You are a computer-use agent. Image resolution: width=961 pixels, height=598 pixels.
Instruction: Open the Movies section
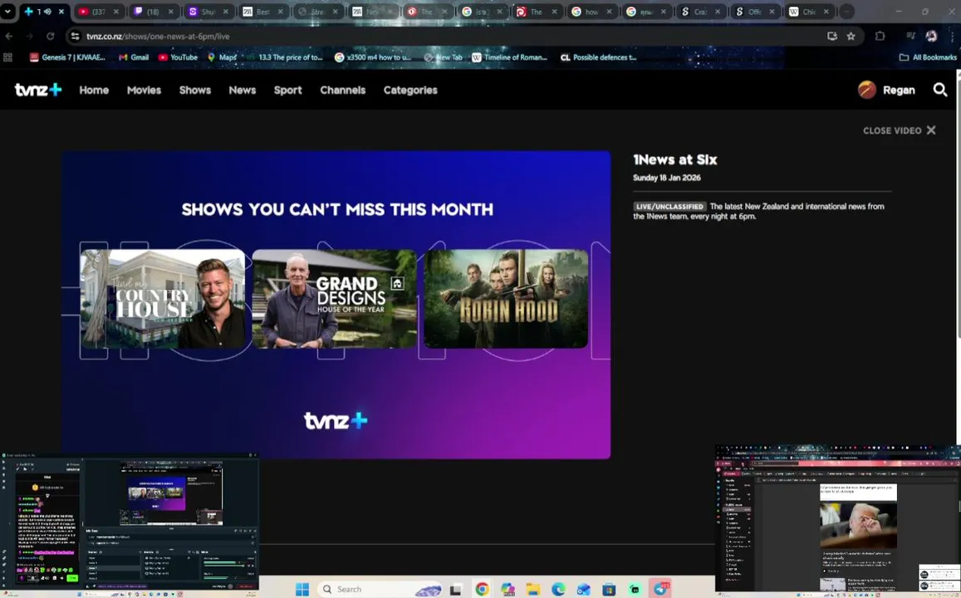[x=144, y=90]
